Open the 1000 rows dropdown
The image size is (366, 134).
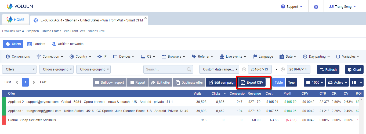click(314, 82)
